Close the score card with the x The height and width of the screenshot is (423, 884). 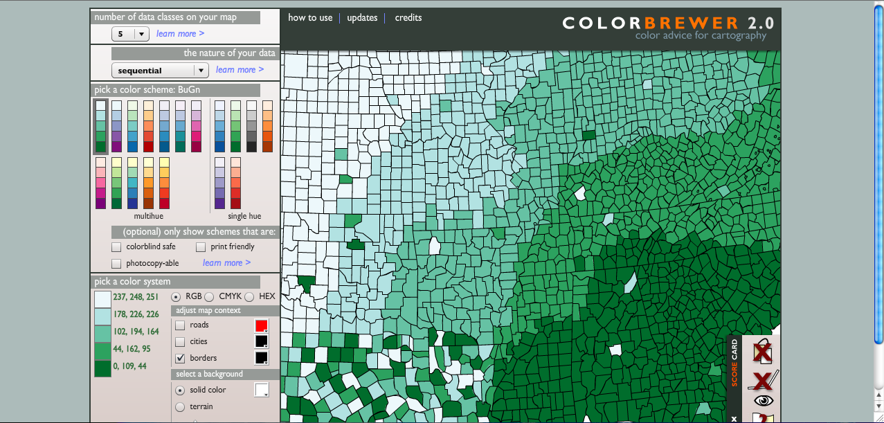(734, 418)
